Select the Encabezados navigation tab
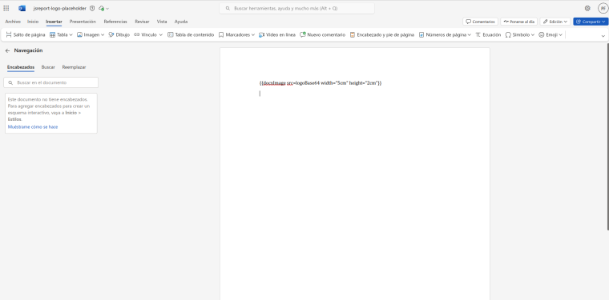This screenshot has width=609, height=300. click(x=21, y=67)
